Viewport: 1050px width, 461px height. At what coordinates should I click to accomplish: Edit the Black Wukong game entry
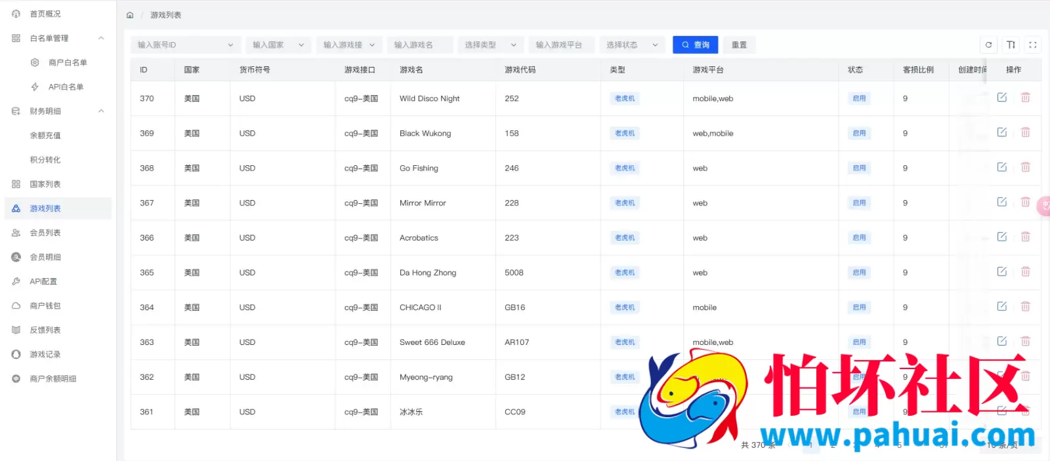click(1002, 132)
